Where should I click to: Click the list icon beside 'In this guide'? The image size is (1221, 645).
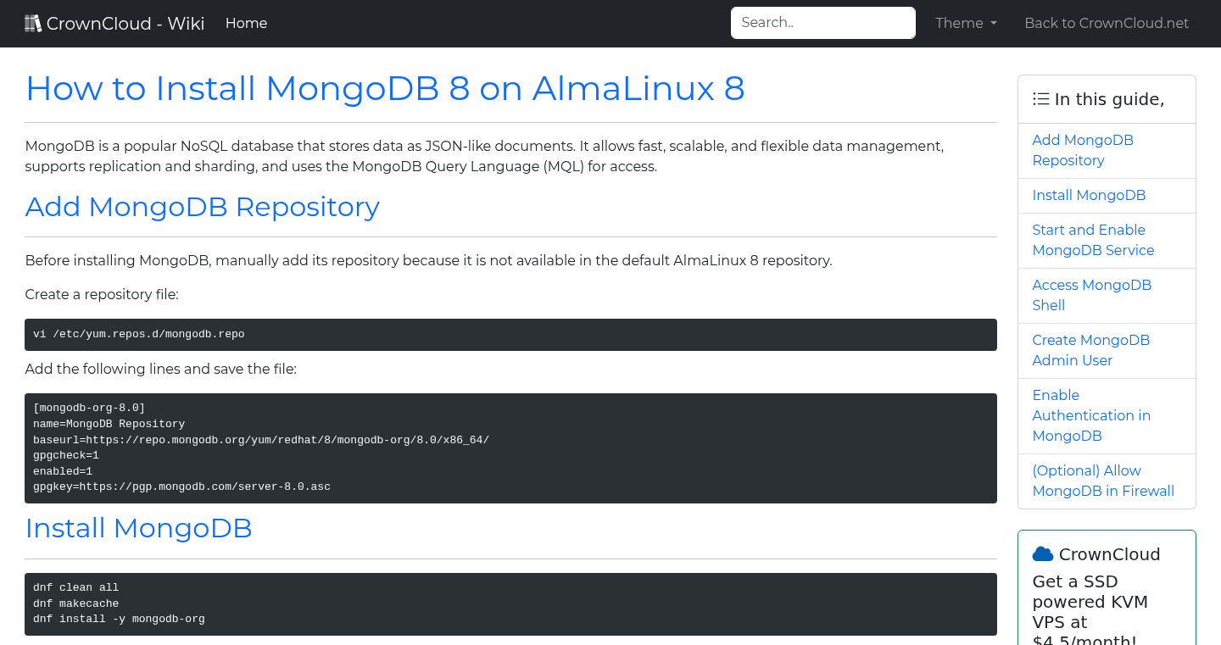coord(1040,98)
